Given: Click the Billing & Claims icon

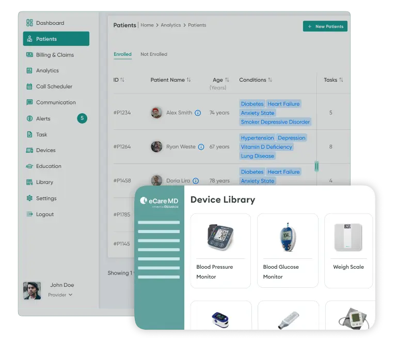Looking at the screenshot, I should (x=29, y=55).
